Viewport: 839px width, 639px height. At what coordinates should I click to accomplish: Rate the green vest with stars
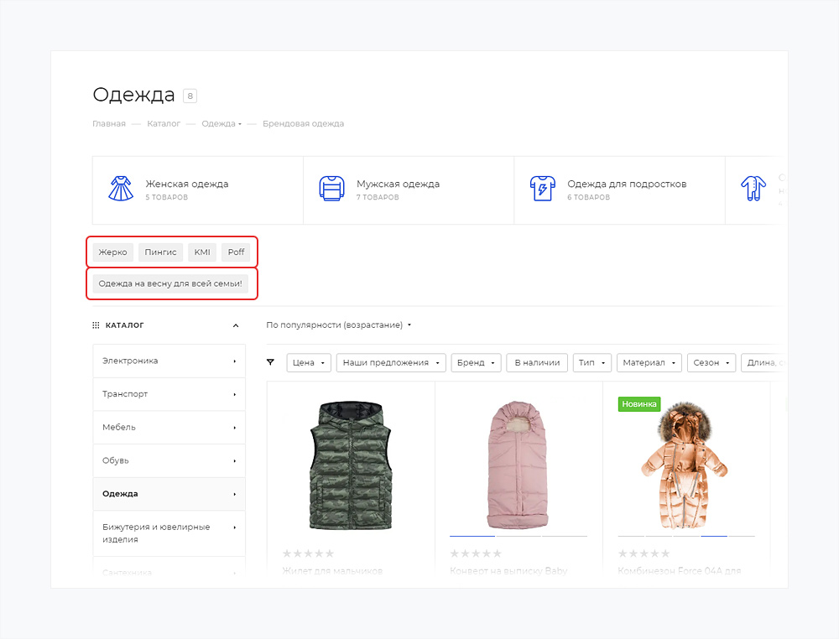click(308, 553)
